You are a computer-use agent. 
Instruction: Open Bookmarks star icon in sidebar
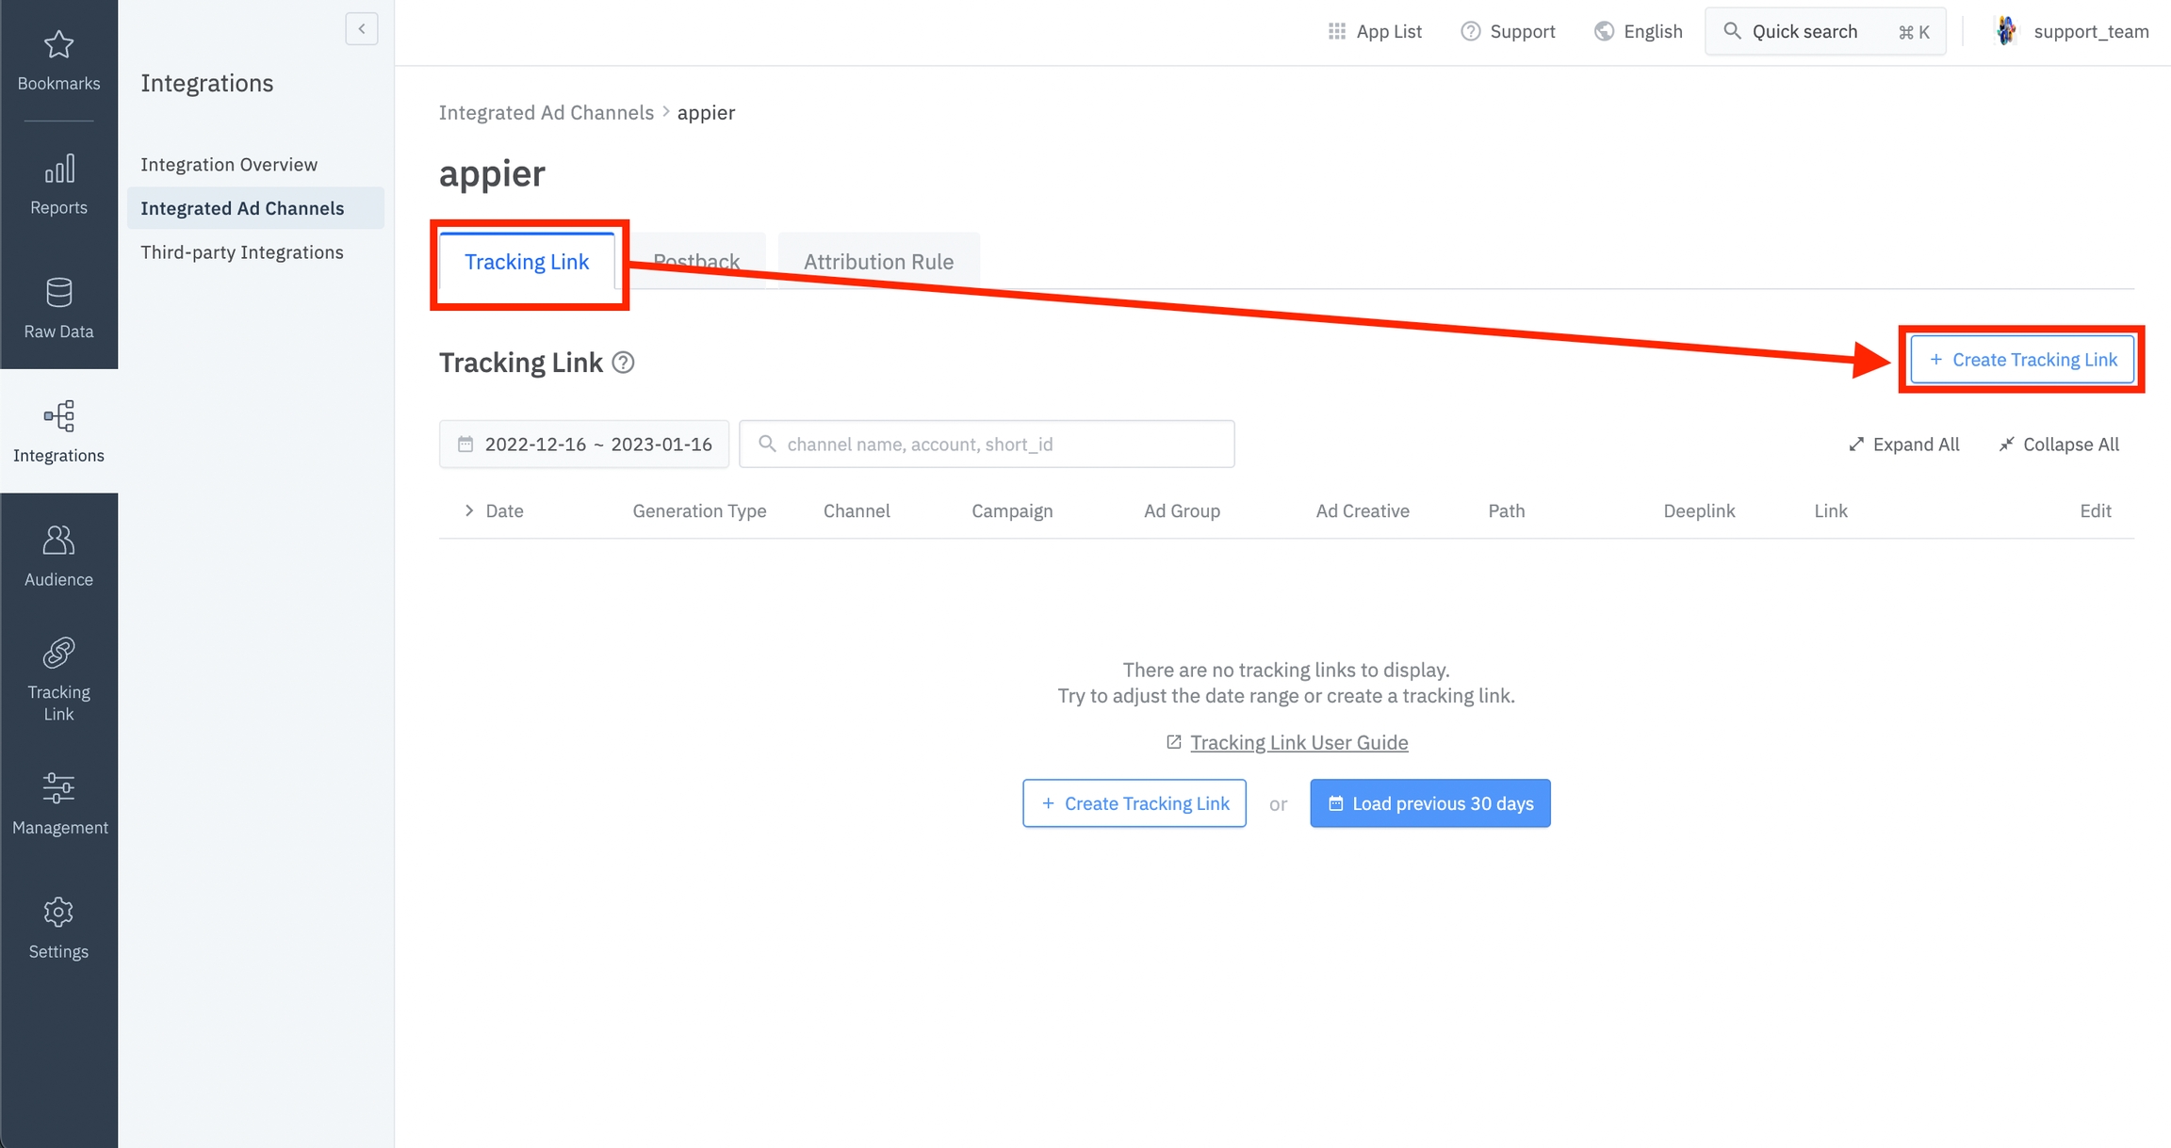click(x=58, y=45)
